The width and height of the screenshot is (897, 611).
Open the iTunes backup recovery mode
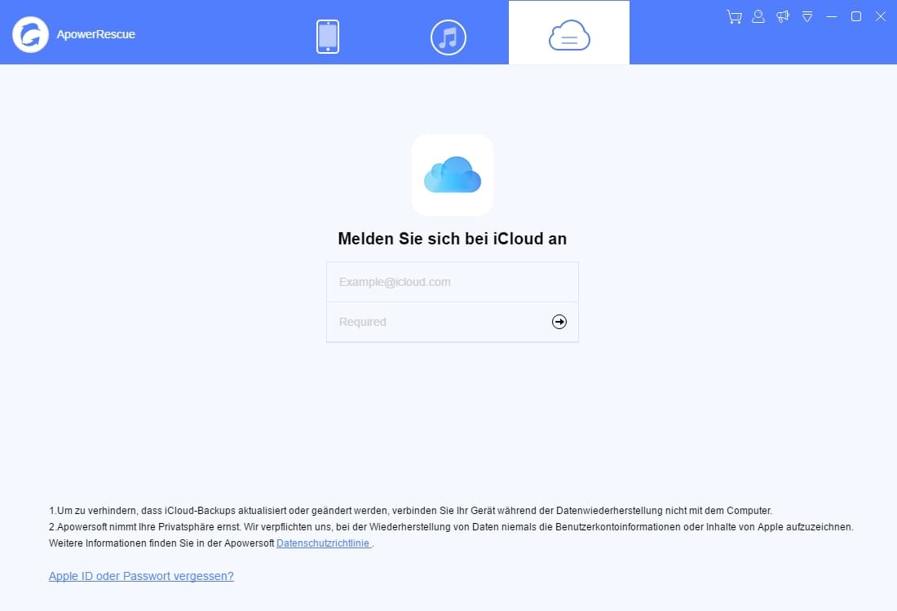tap(448, 35)
